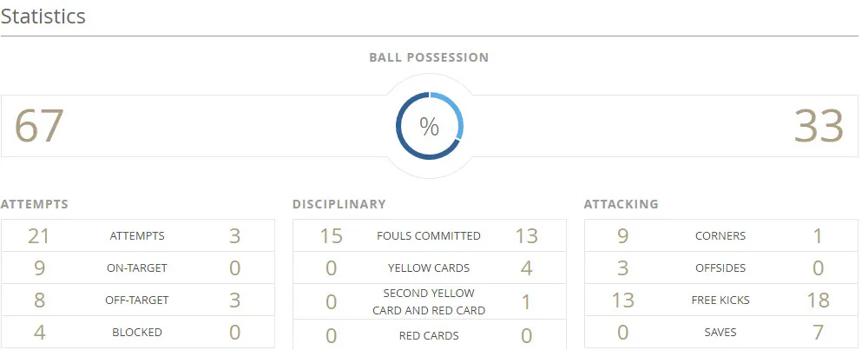Select the On-Target row label

(137, 268)
